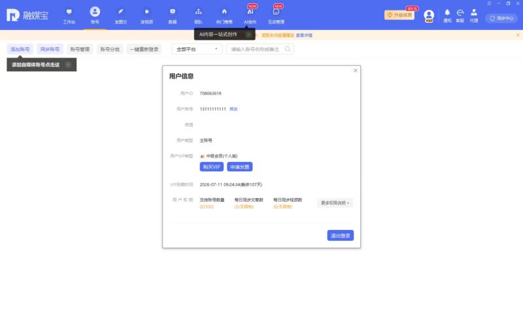Click the 中级会员(个人版) VIP type text
This screenshot has width=523, height=313.
[222, 156]
